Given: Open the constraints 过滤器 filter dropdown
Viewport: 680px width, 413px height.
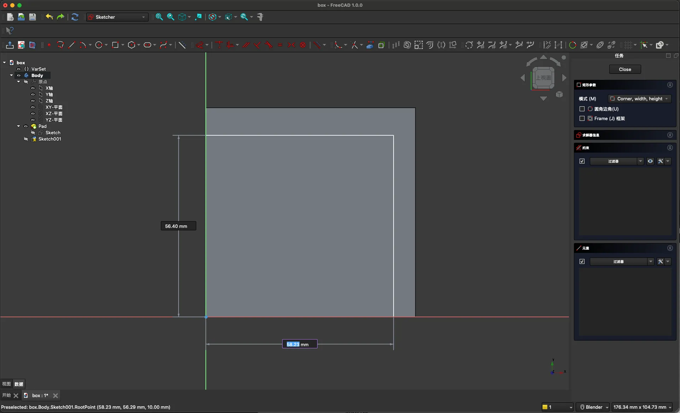Looking at the screenshot, I should 617,161.
